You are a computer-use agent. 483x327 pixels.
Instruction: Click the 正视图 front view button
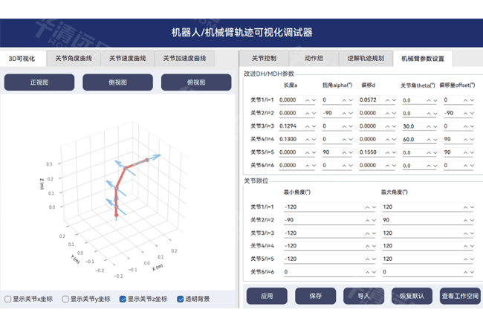pyautogui.click(x=39, y=82)
